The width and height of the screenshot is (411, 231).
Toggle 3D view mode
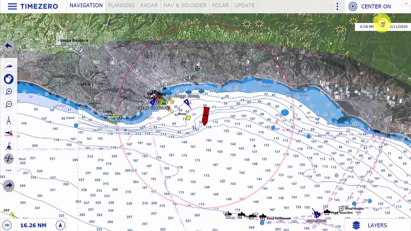(7, 225)
